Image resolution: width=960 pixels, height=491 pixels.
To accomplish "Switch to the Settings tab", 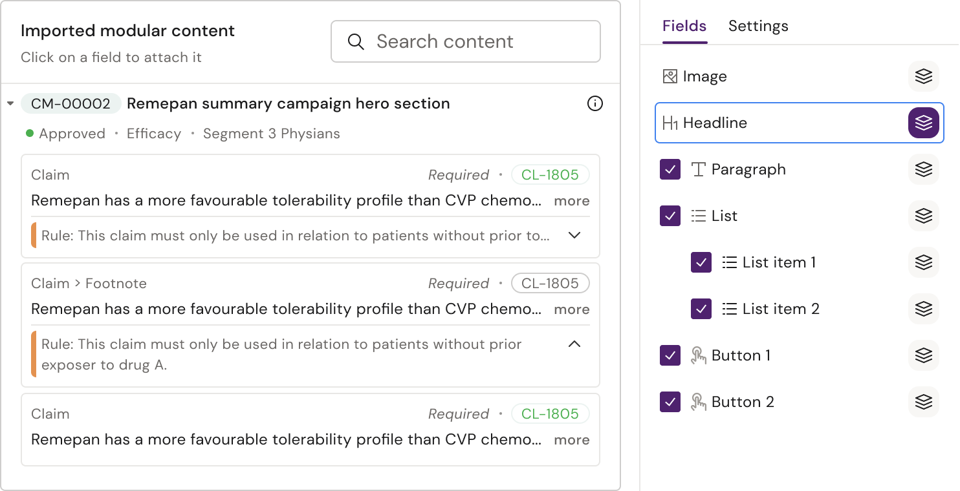I will coord(758,26).
